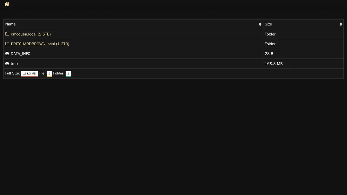Click the info icon next to DATA_INFO

(x=7, y=54)
